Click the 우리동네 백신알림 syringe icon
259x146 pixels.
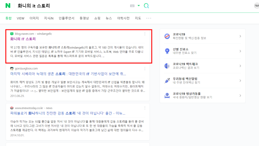pos(167,81)
